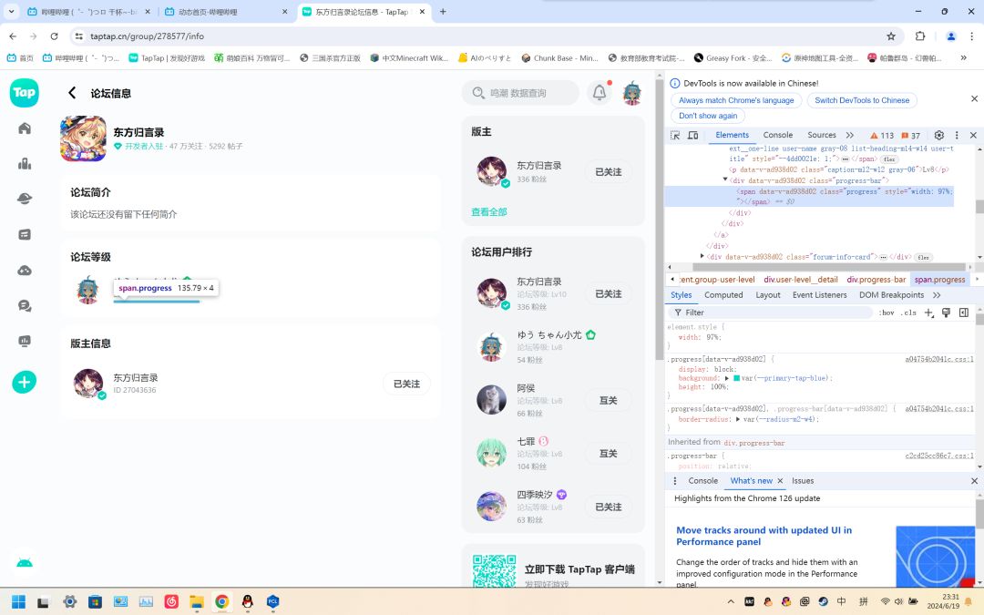Screen dimensions: 984x615
Task: Show more DevTools panel tabs chevron
Action: coord(850,135)
